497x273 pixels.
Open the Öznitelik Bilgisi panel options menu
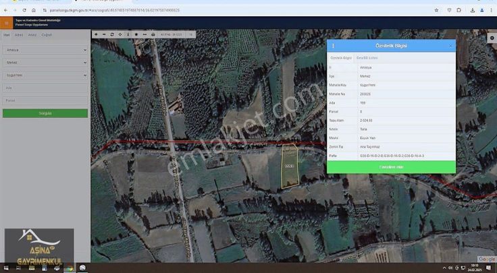[333, 46]
